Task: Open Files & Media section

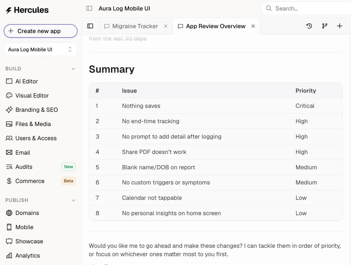Action: [33, 124]
